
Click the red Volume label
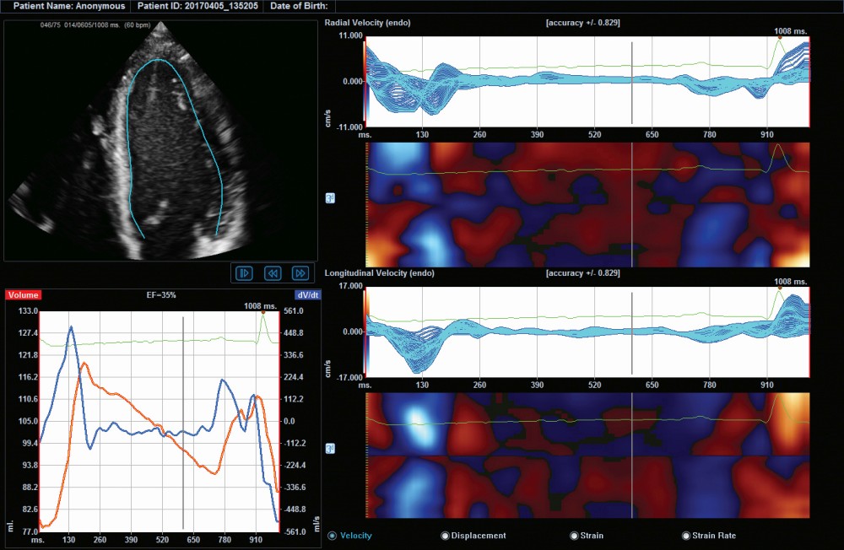click(x=24, y=295)
